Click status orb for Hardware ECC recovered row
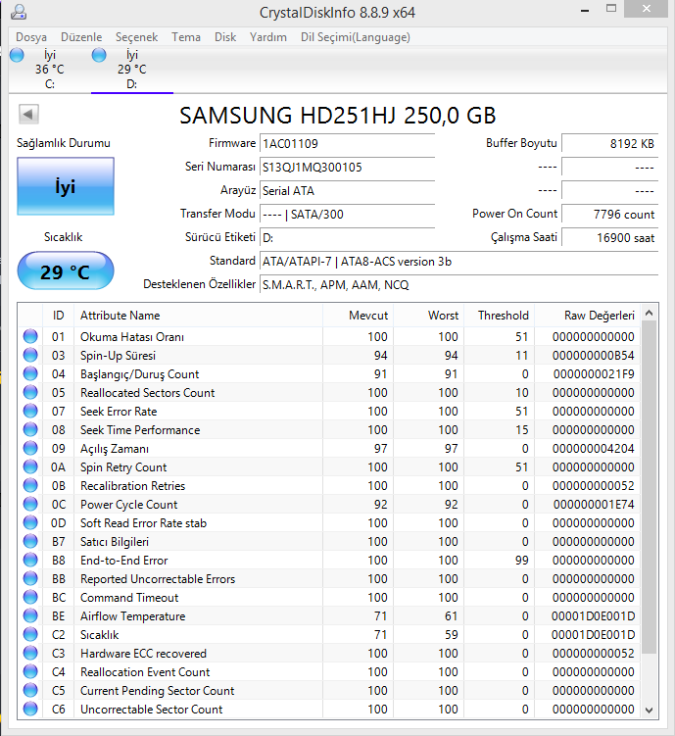The width and height of the screenshot is (675, 736). point(30,654)
